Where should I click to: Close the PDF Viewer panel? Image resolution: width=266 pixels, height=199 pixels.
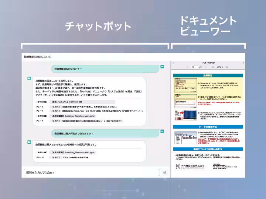(x=243, y=63)
